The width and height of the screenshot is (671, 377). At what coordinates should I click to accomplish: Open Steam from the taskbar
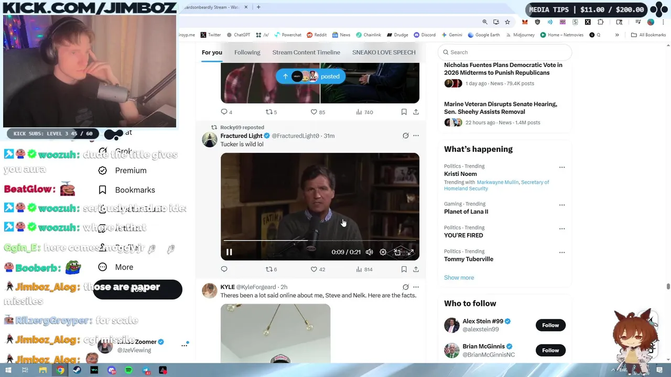(x=77, y=370)
